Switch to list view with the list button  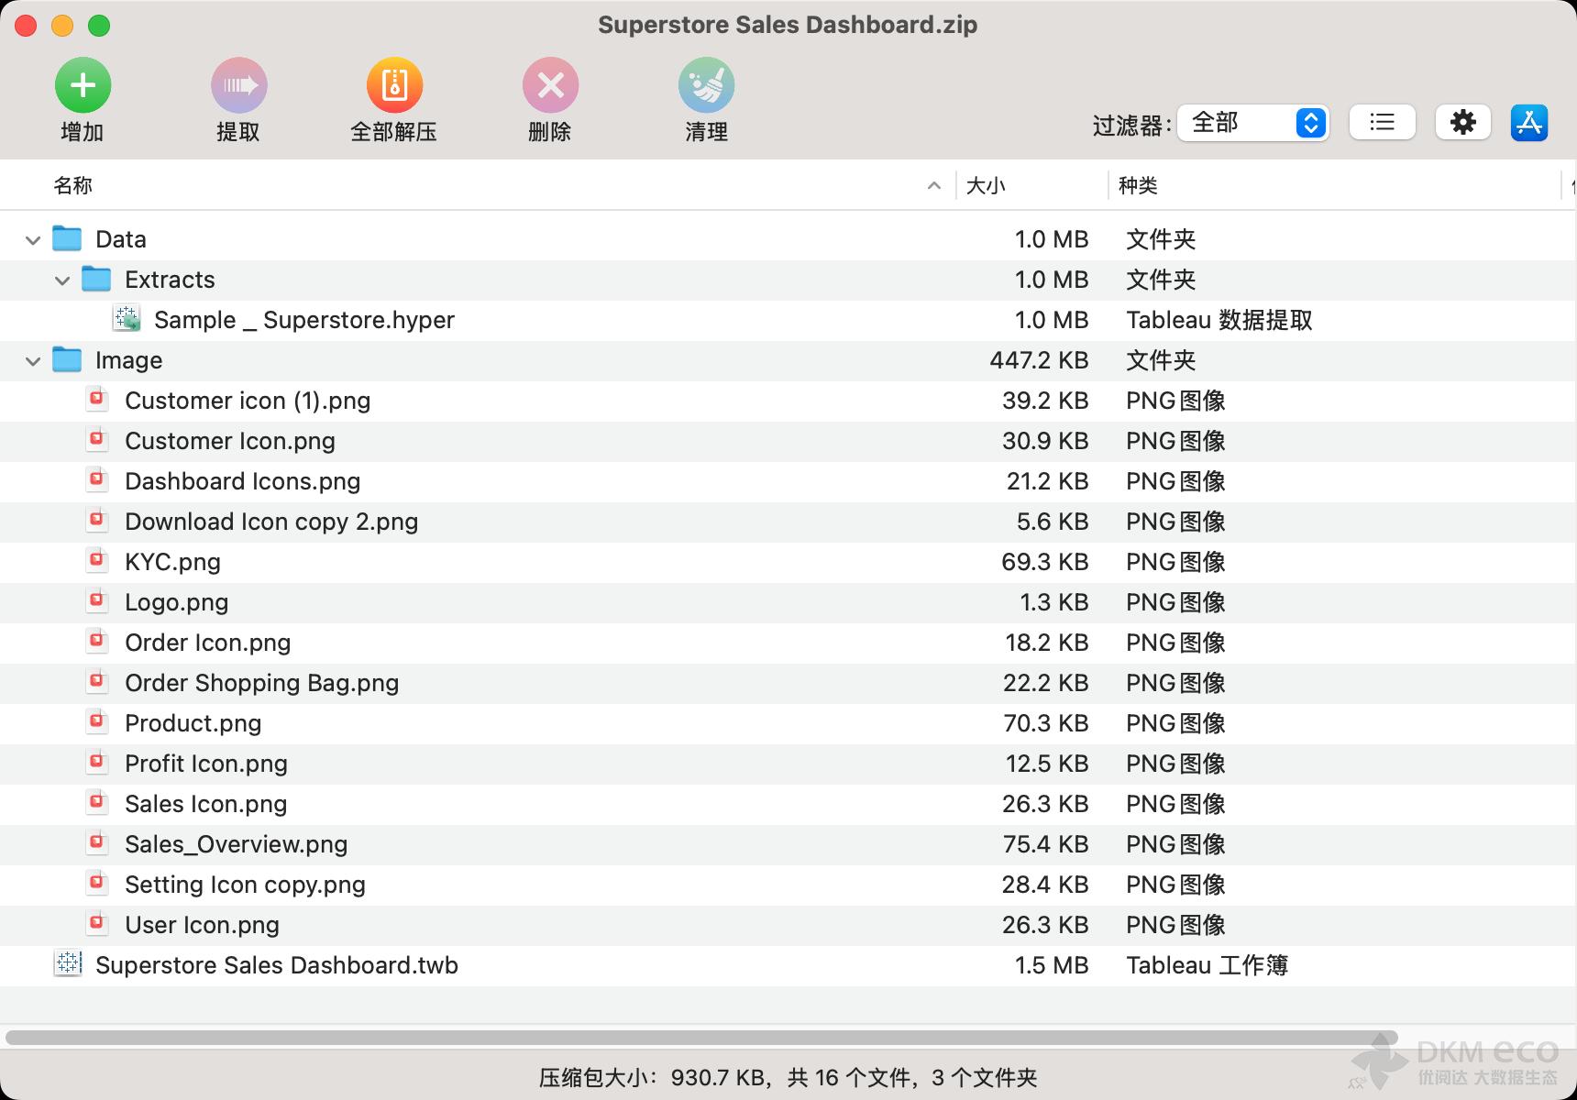[x=1382, y=122]
